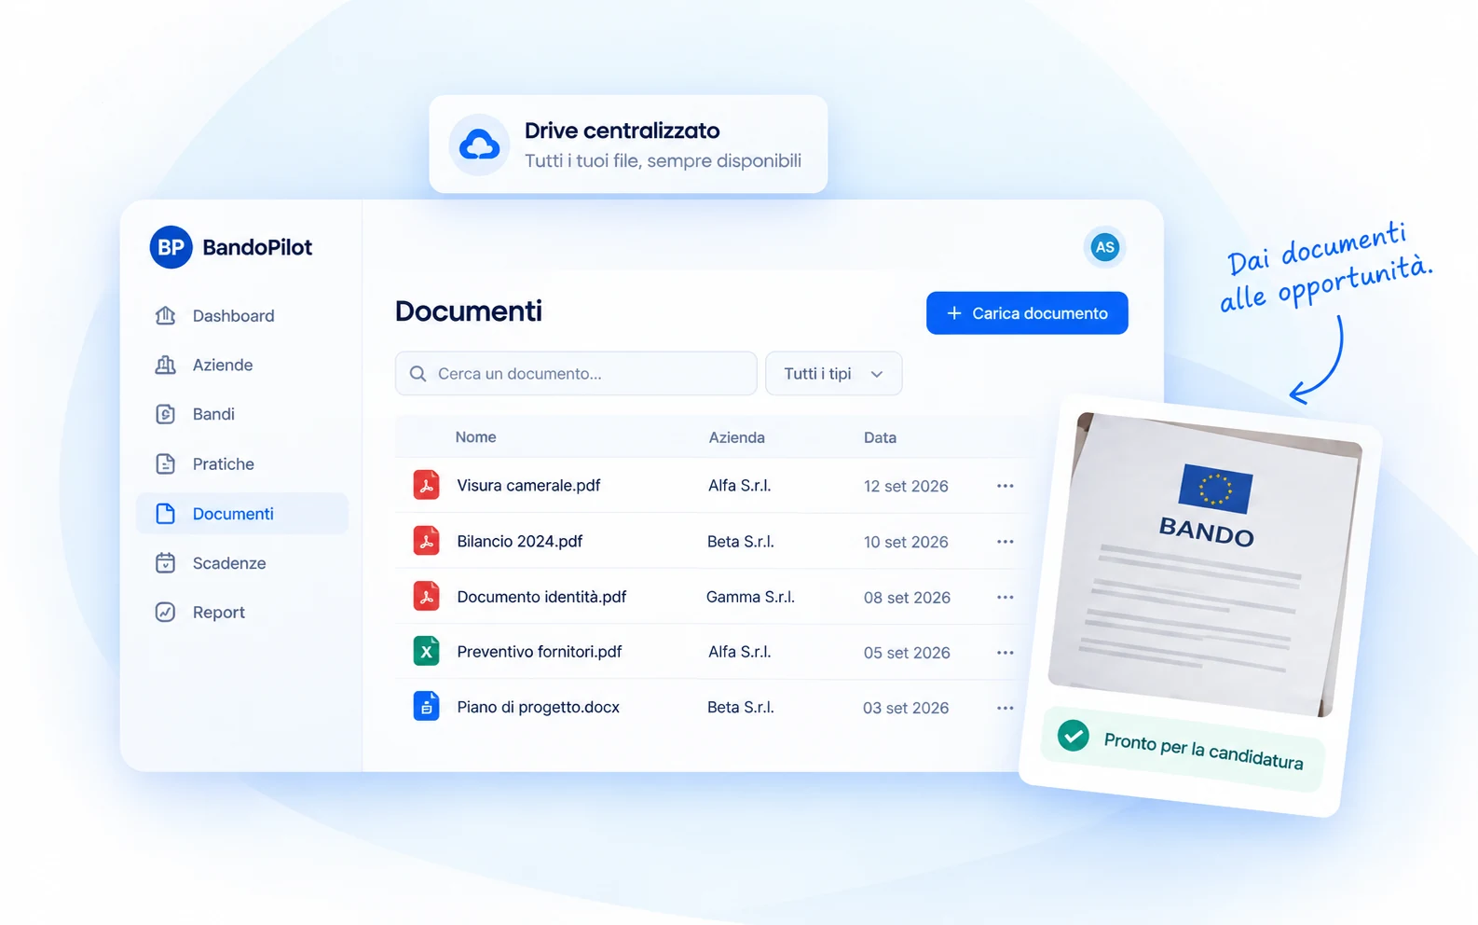
Task: Click the PDF icon for Visura camerale.pdf
Action: [x=427, y=486]
